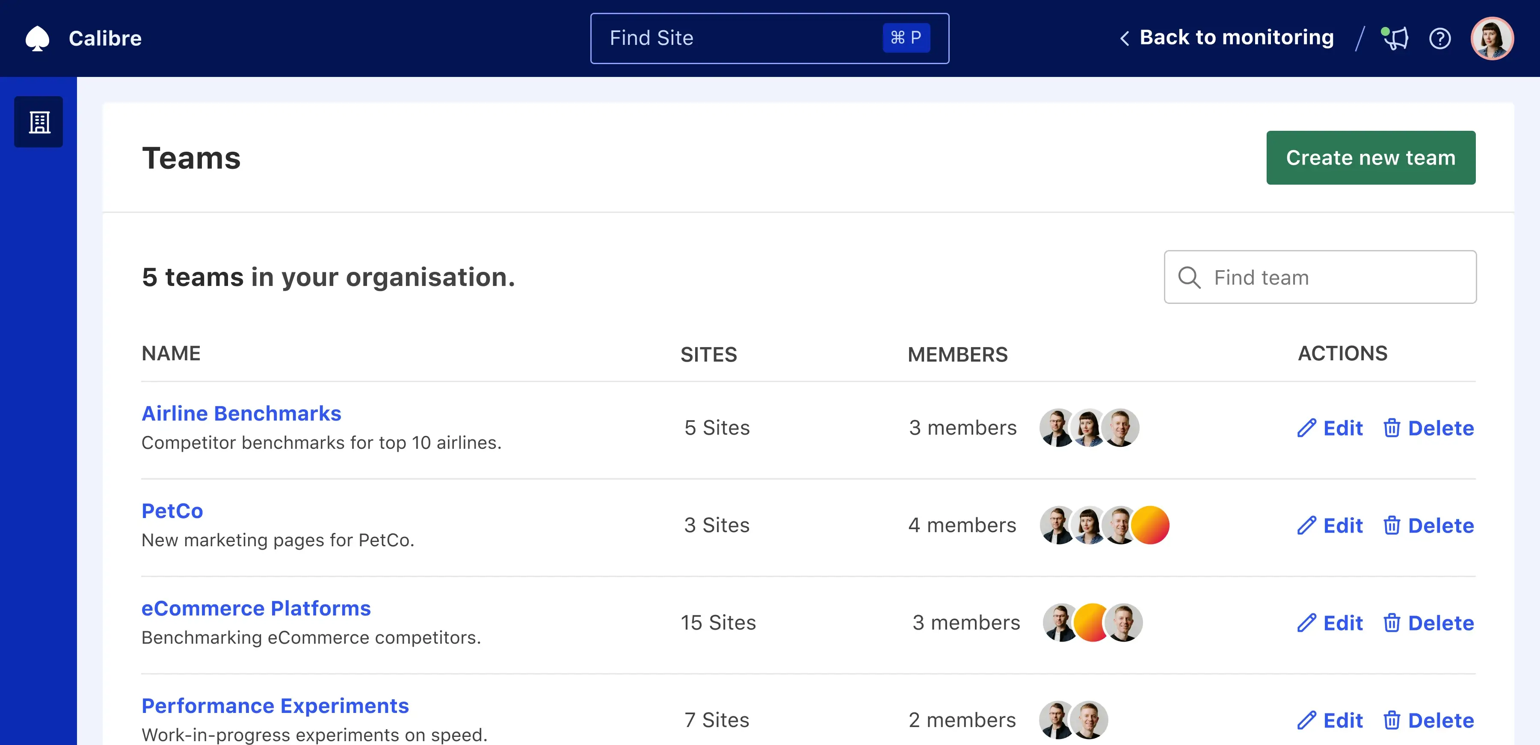1540x745 pixels.
Task: Click the pencil icon for Performance Experiments
Action: point(1306,720)
